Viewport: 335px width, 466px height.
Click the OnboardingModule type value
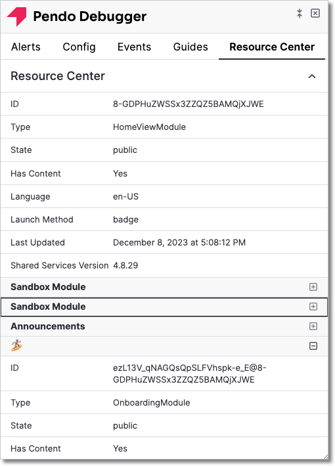click(152, 403)
